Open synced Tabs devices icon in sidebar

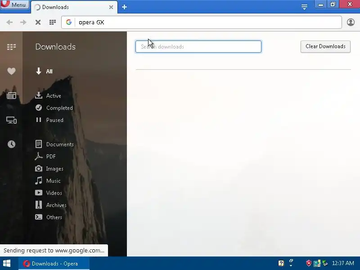[11, 120]
